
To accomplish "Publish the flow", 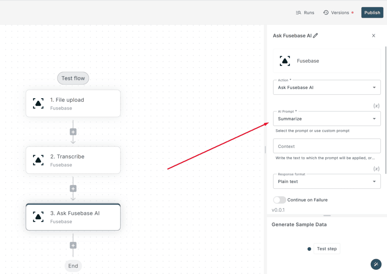I will (x=372, y=12).
